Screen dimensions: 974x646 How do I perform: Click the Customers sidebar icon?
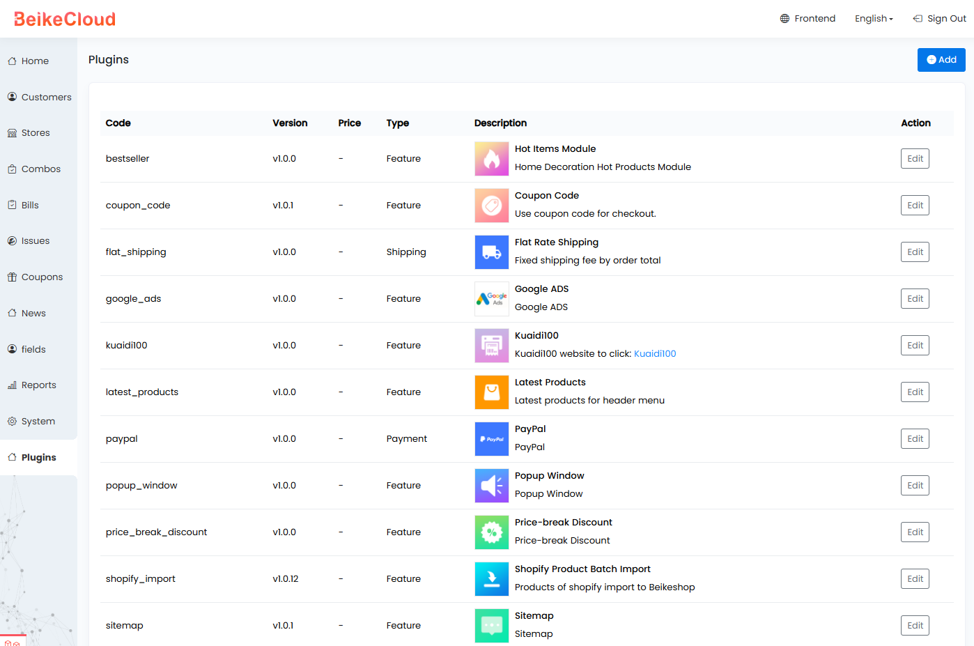coord(12,97)
